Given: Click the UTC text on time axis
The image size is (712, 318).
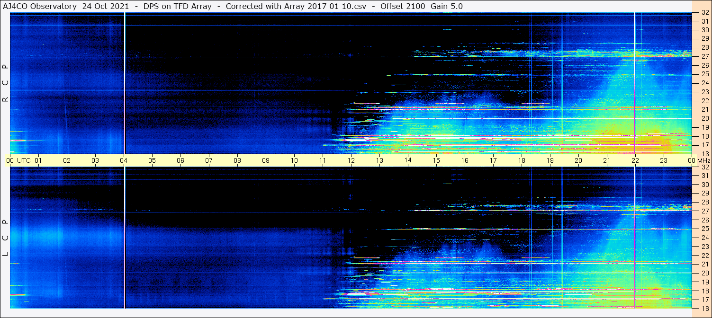Looking at the screenshot, I should pos(24,160).
